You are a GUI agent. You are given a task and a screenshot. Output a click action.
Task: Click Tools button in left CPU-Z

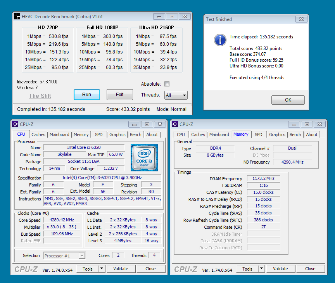point(88,269)
